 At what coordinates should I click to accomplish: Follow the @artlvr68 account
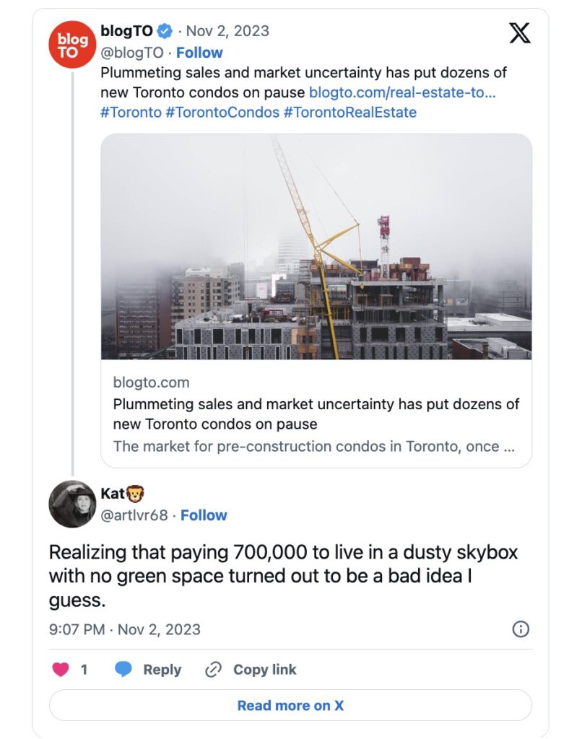coord(204,515)
